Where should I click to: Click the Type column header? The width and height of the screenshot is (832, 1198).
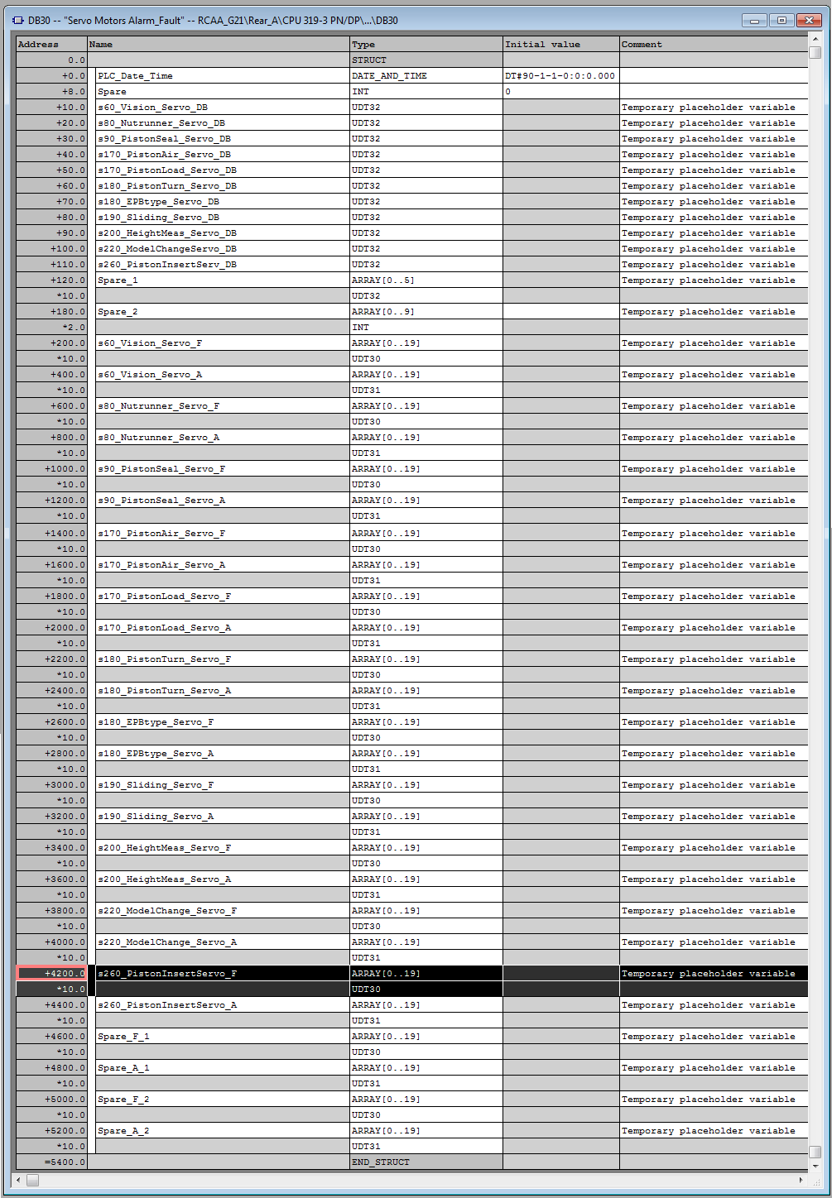[x=426, y=45]
